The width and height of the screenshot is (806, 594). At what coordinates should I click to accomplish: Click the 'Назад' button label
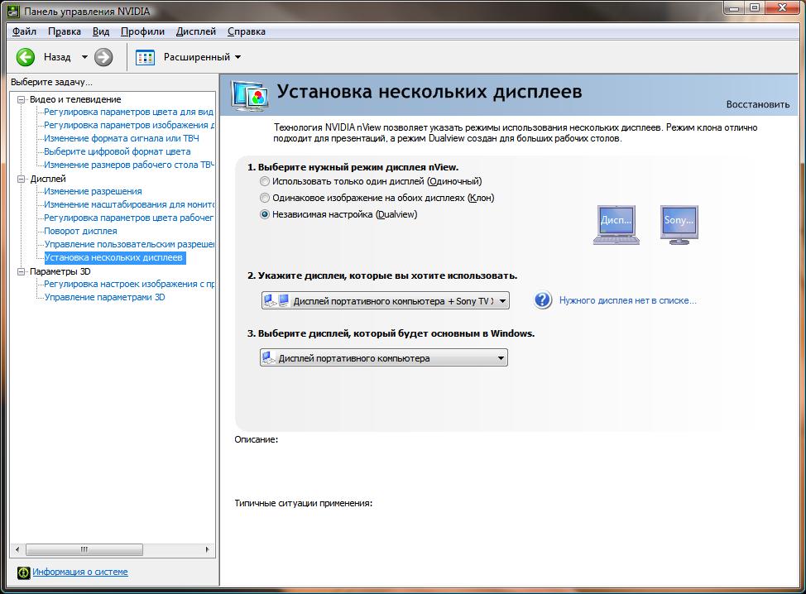57,57
